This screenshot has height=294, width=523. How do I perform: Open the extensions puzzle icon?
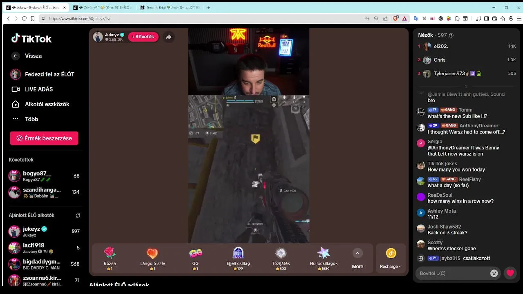click(457, 18)
